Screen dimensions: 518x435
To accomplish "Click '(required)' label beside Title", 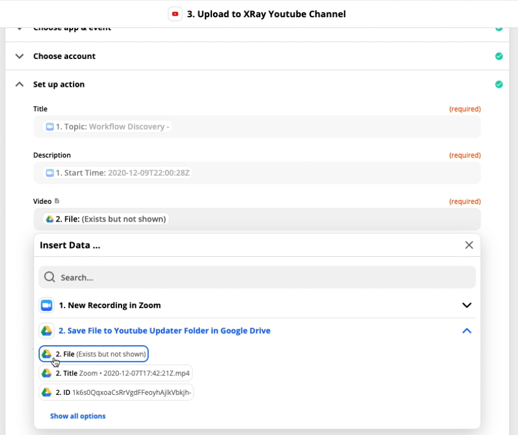I will pos(465,109).
